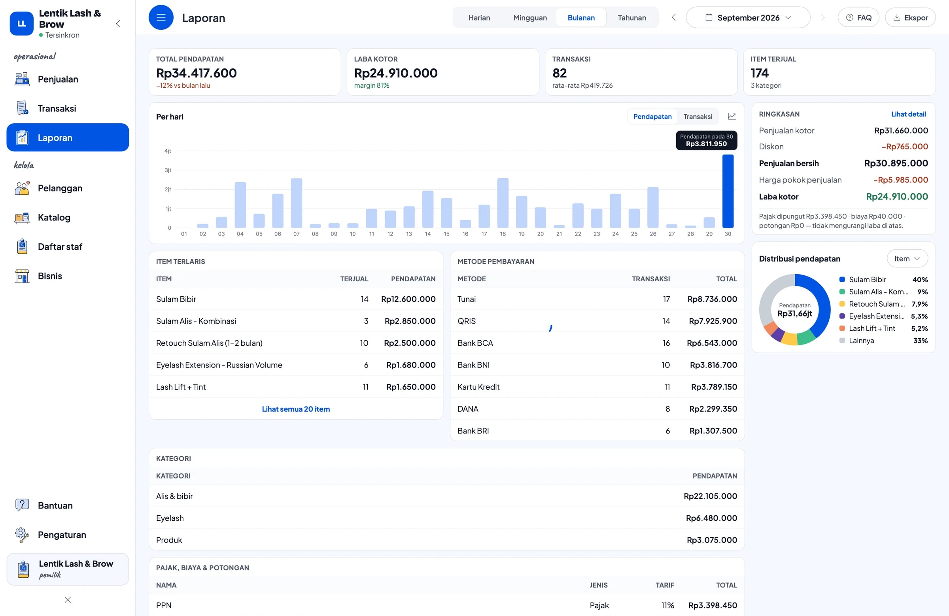Viewport: 949px width, 616px height.
Task: Switch to the Harian tab
Action: coord(479,17)
